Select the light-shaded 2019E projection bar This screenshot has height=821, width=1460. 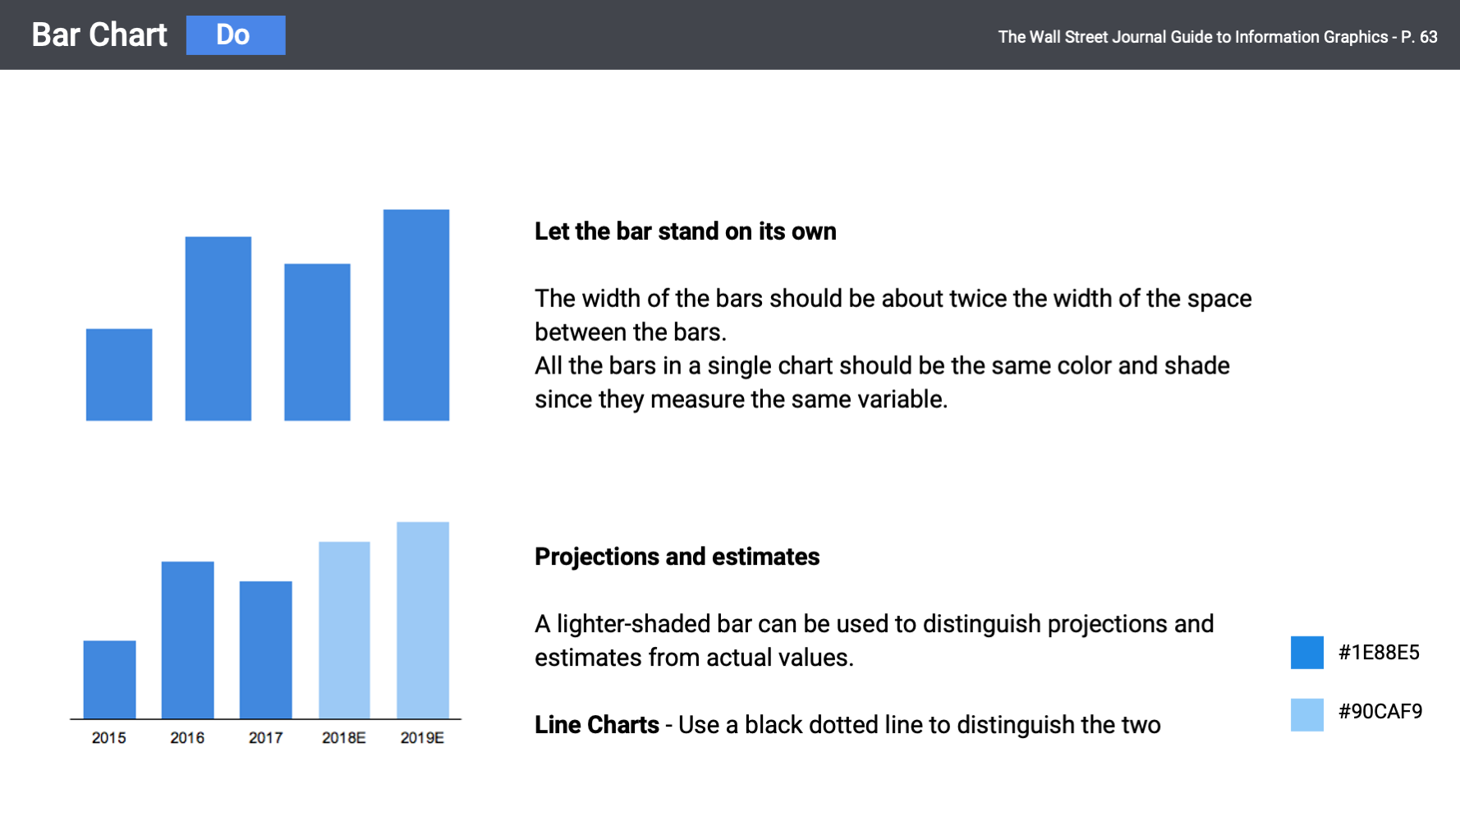point(422,621)
